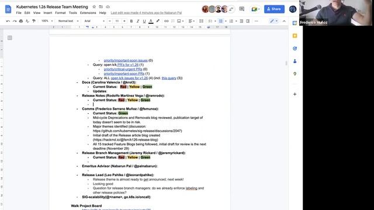Activate the paint format tool
This screenshot has height=210, width=374.
point(34,21)
